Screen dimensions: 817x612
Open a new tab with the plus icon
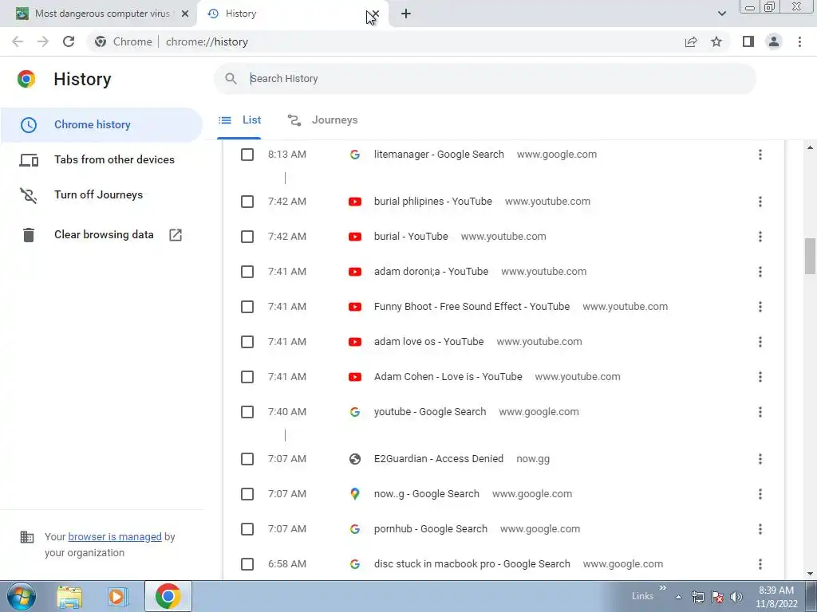click(x=406, y=14)
